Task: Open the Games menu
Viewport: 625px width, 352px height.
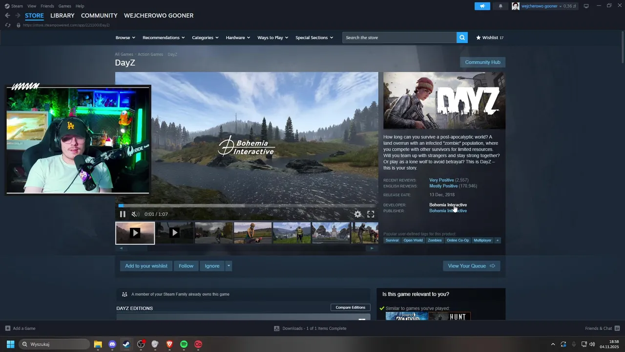Action: click(x=64, y=6)
